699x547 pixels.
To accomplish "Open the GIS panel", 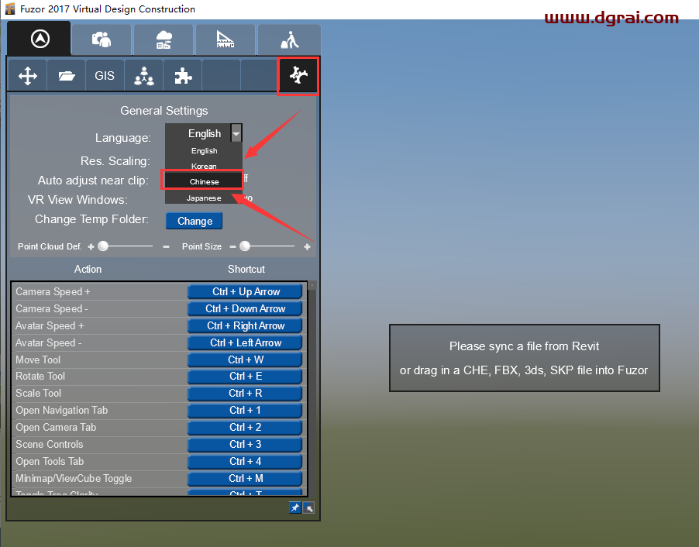I will pyautogui.click(x=105, y=76).
